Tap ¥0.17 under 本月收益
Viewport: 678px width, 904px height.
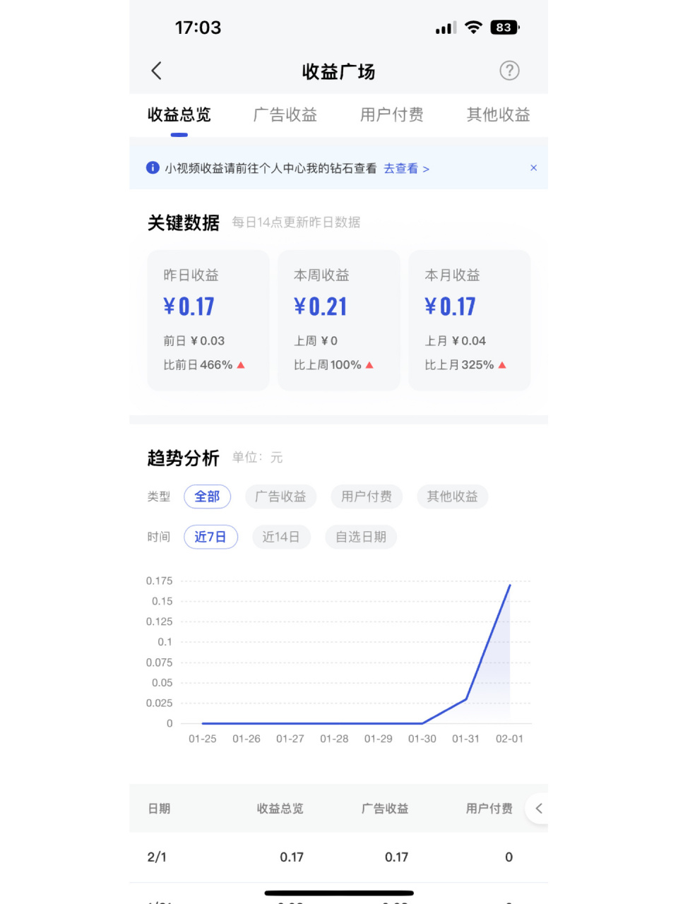point(450,307)
